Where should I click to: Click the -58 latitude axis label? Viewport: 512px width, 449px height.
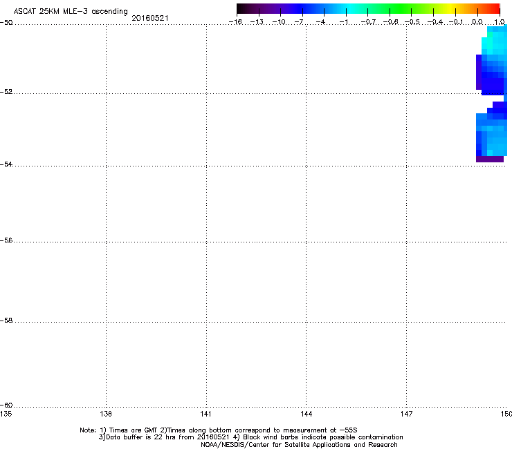[6, 321]
